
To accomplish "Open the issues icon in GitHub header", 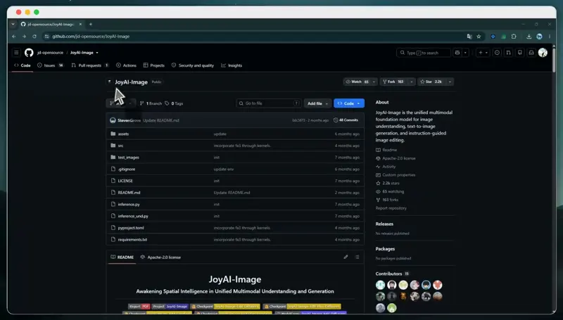I will click(x=497, y=53).
